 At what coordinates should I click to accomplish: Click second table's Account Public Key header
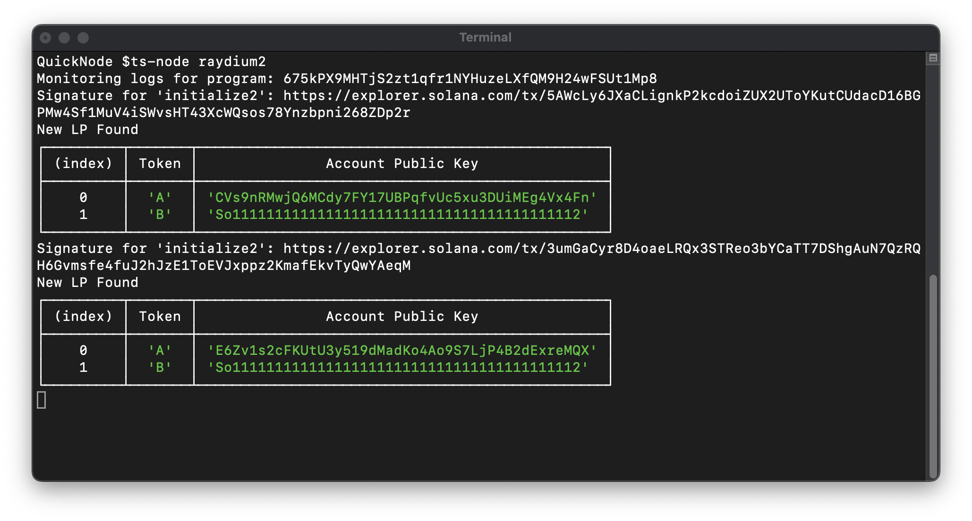coord(402,317)
